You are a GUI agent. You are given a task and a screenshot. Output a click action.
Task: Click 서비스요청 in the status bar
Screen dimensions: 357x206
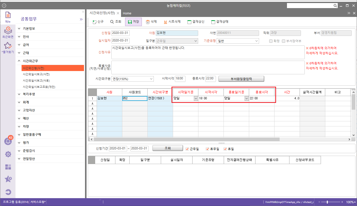[x=38, y=202]
